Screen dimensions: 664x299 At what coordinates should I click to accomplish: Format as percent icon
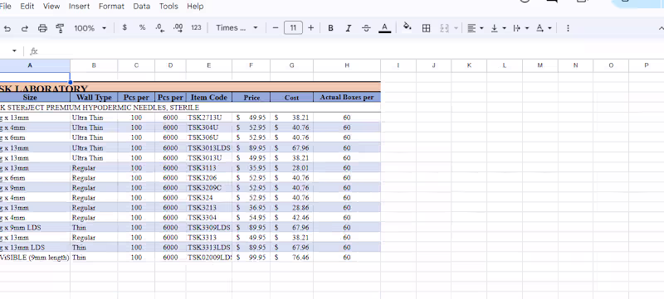(142, 27)
